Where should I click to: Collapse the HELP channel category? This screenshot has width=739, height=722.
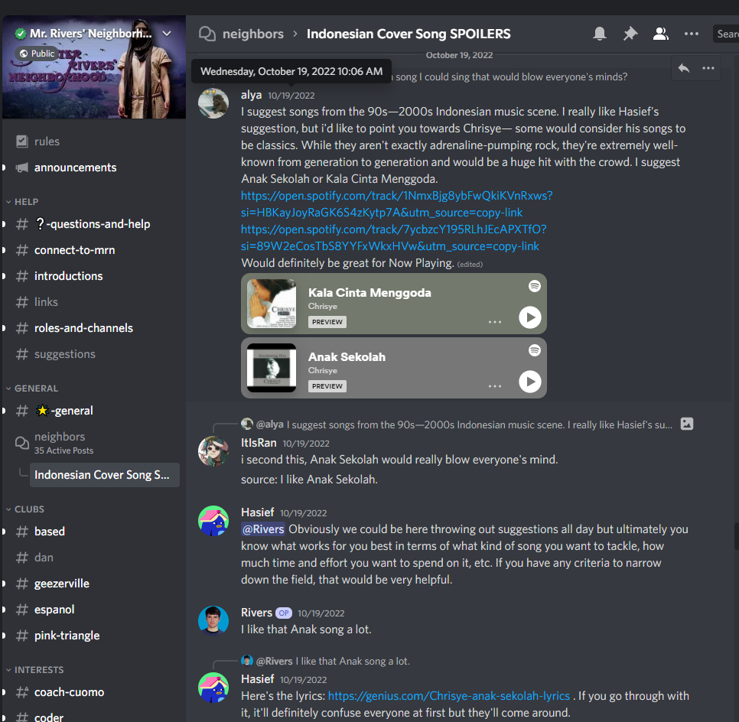[x=26, y=202]
